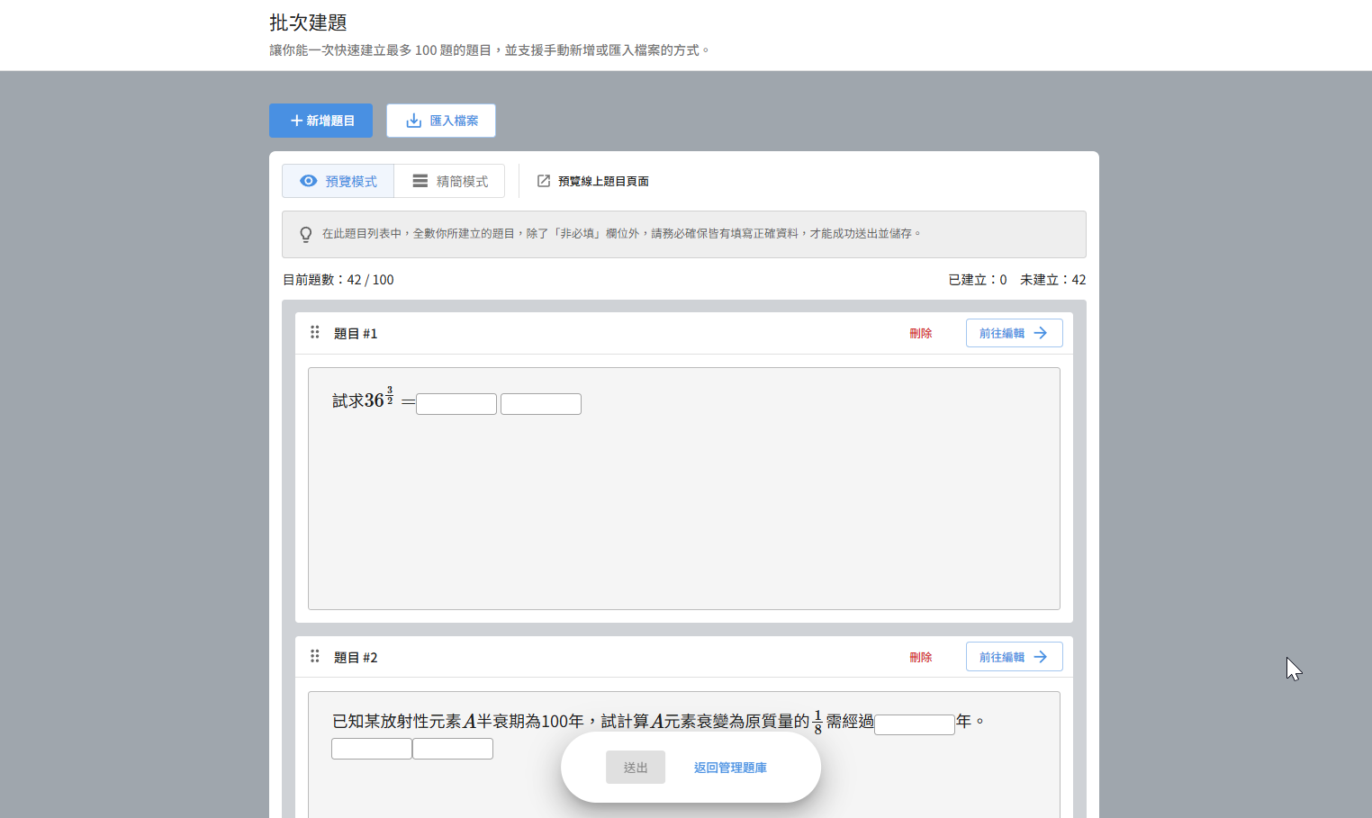The image size is (1372, 818).
Task: Click the eye icon in 預覽模式 tab
Action: click(x=309, y=181)
